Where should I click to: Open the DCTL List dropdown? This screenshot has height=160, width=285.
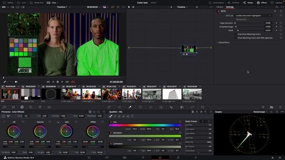pos(253,16)
